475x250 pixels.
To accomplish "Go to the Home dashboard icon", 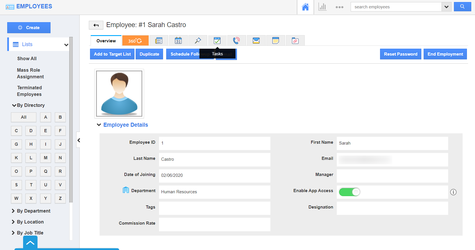I will coord(305,7).
